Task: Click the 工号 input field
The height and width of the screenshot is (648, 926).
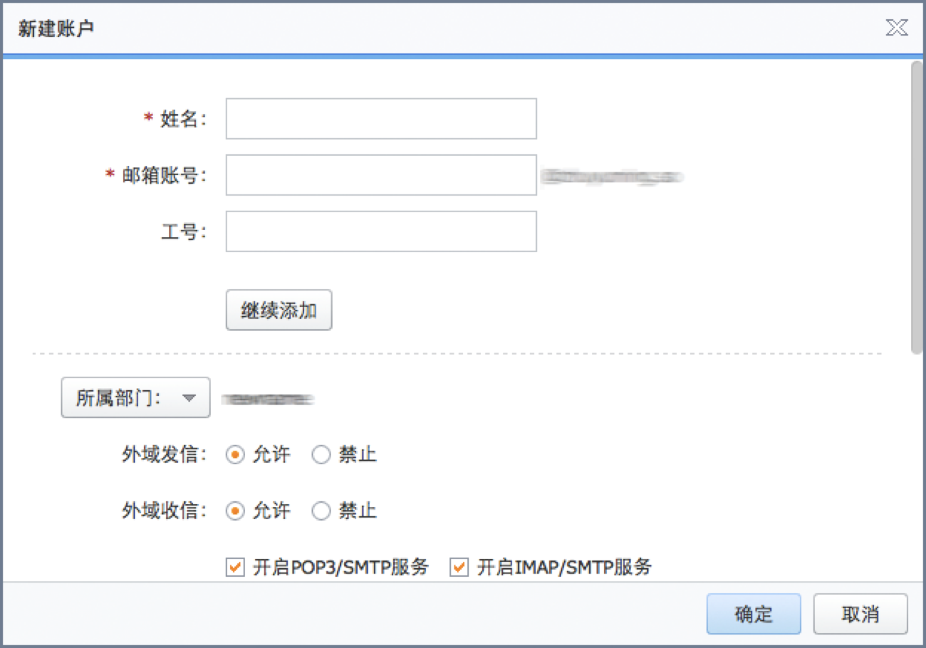Action: (x=380, y=231)
